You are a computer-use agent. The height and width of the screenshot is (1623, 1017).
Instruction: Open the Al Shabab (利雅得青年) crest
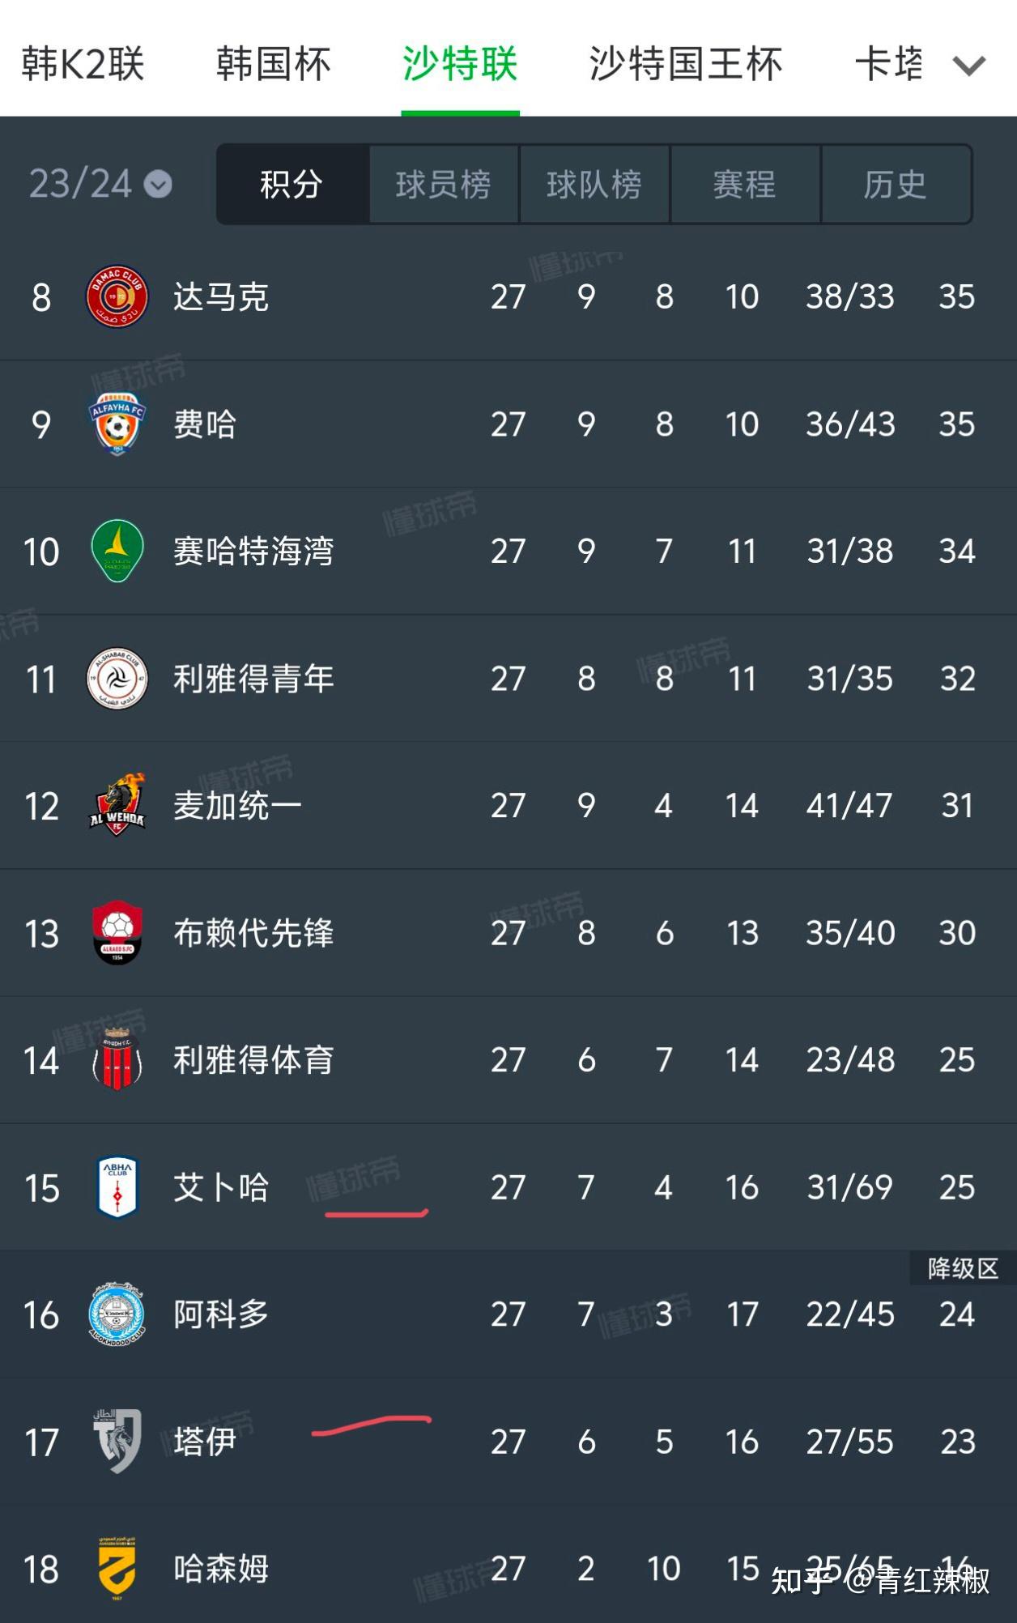[x=117, y=679]
